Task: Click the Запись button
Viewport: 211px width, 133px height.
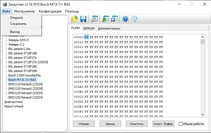Action: [x=110, y=124]
